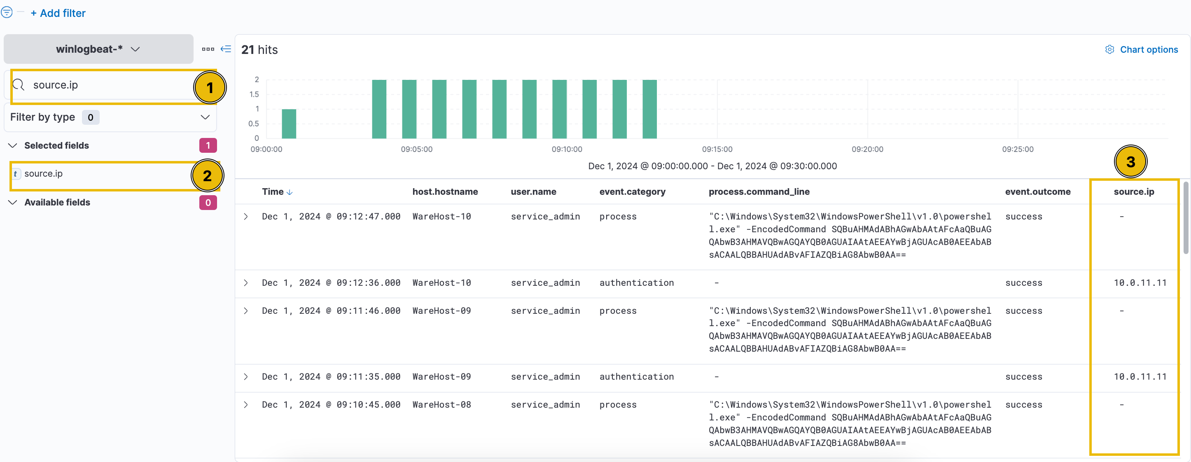Open index pattern options (three boxes icon)
This screenshot has height=462, width=1191.
coord(208,49)
